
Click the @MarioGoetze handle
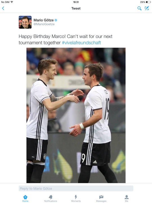(44, 24)
